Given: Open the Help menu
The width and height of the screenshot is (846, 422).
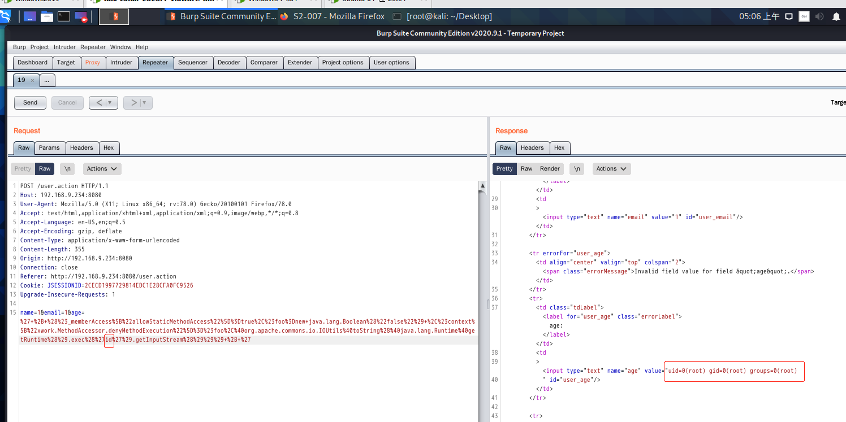Looking at the screenshot, I should pos(142,47).
